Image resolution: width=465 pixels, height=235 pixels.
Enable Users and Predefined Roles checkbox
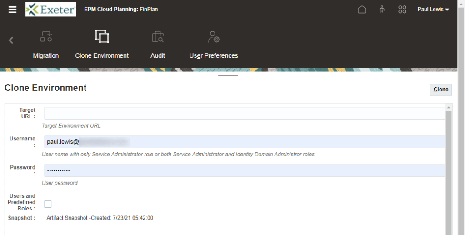[x=48, y=204]
